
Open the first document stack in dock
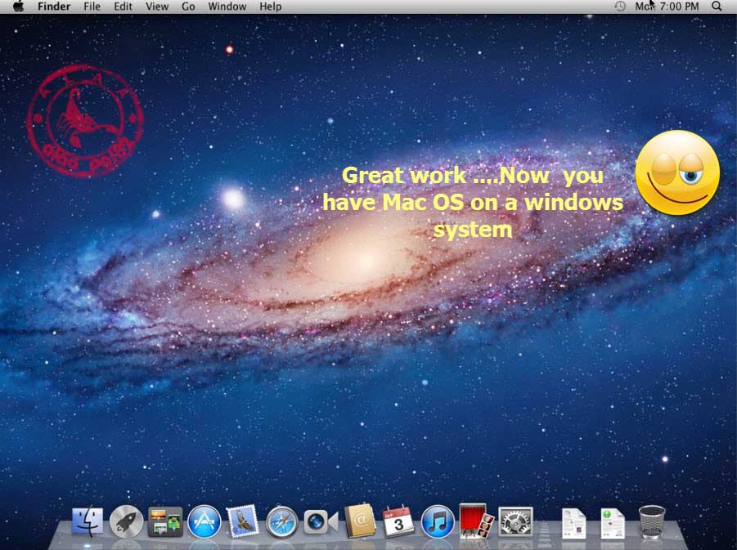click(574, 523)
